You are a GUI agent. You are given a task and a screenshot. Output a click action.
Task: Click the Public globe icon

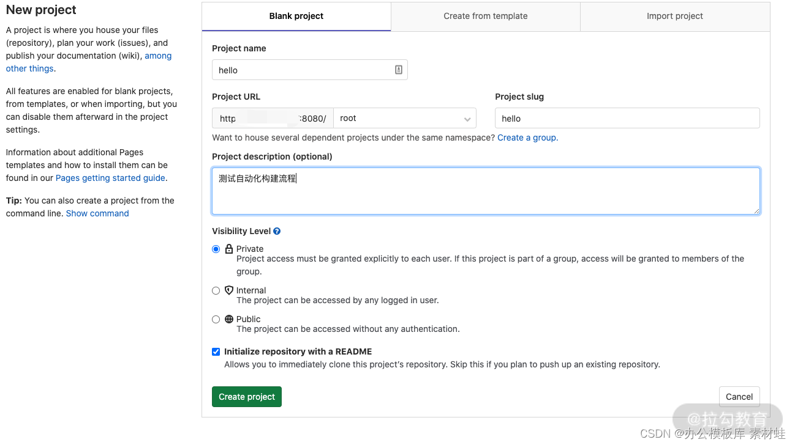229,319
